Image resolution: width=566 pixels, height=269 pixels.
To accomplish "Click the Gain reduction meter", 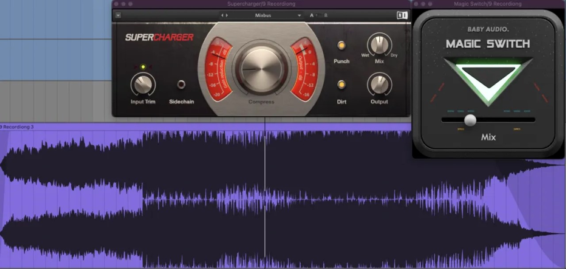I will (x=218, y=69).
